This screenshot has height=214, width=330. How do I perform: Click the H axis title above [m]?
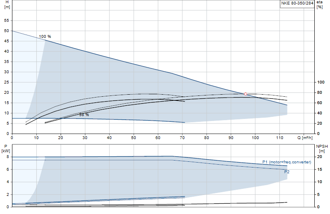click(x=7, y=2)
